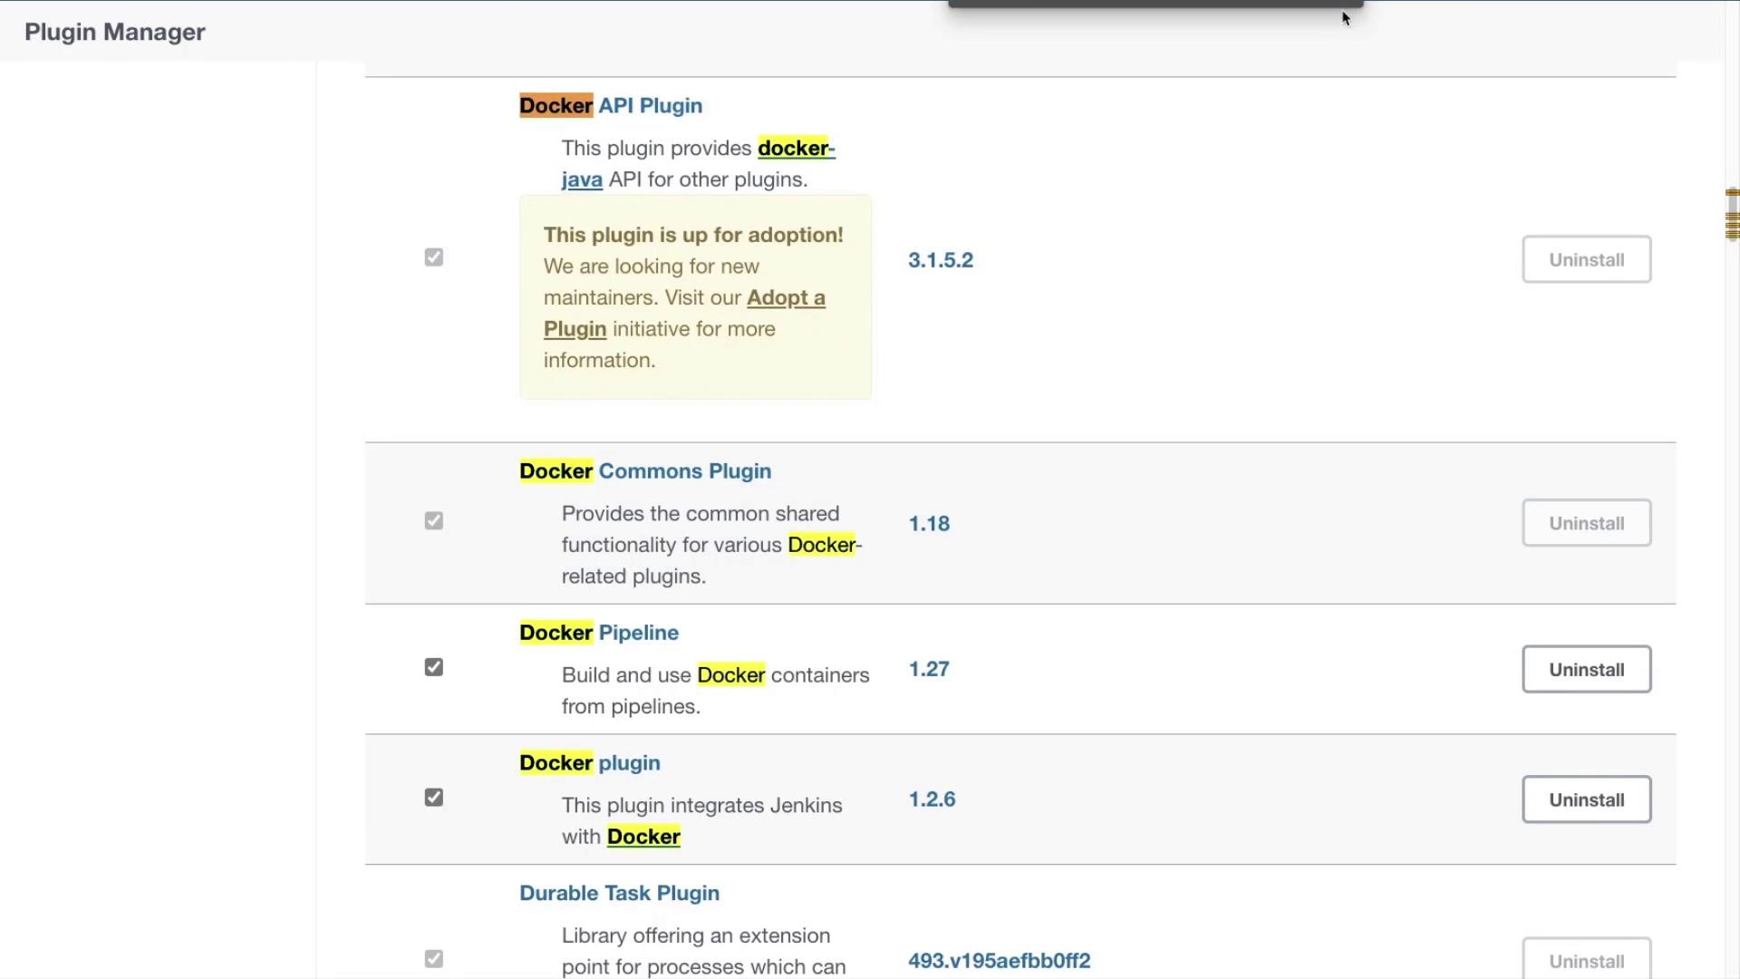Screen dimensions: 1740x979
Task: Visit the Adopt a Plugin initiative link
Action: (x=785, y=298)
